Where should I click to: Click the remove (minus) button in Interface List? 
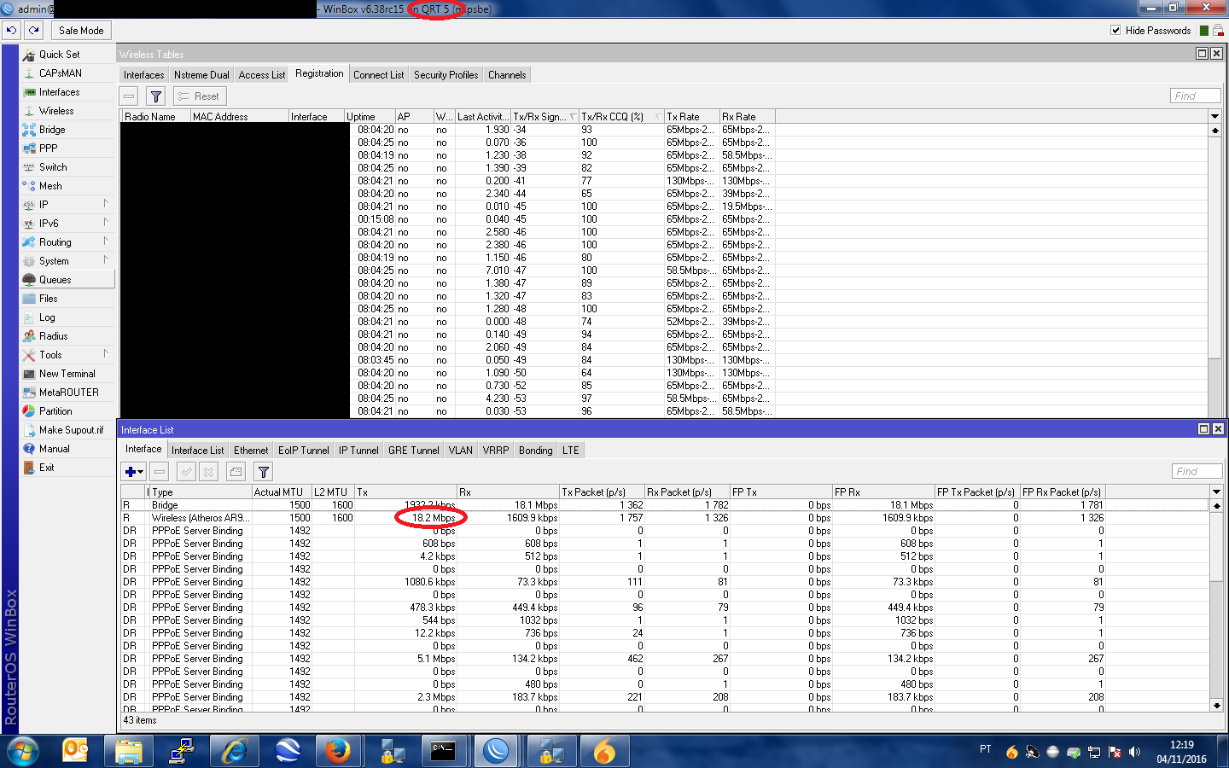[160, 471]
